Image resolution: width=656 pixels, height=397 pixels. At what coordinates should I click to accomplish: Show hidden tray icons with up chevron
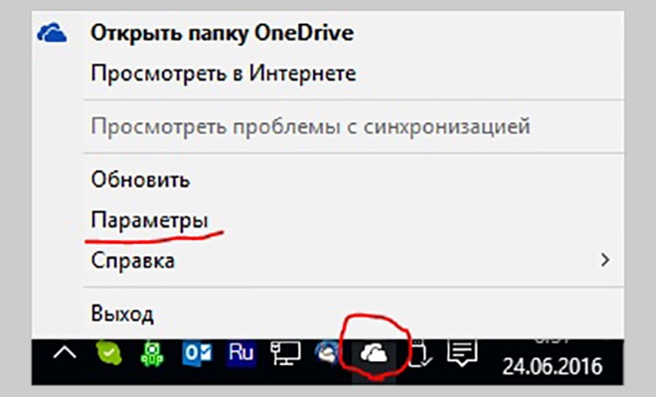coord(65,353)
